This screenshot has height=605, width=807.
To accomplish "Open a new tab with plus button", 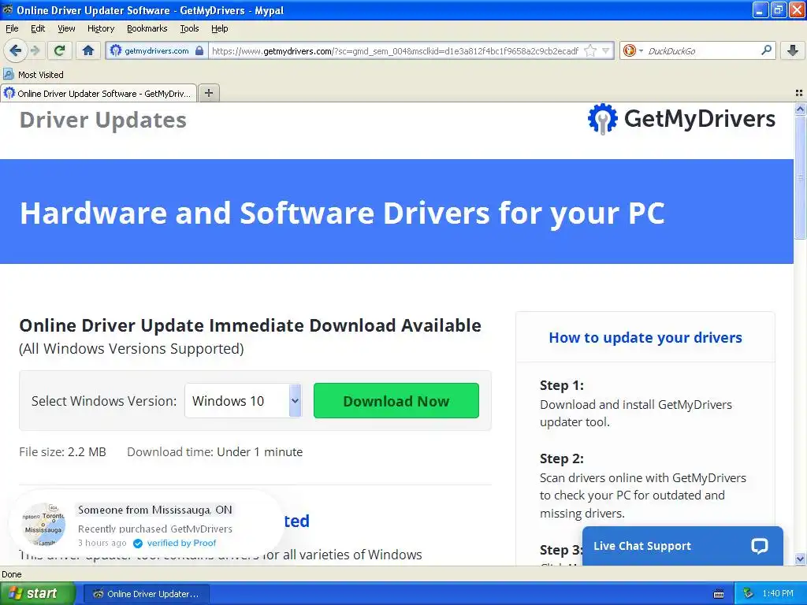I will click(x=209, y=93).
